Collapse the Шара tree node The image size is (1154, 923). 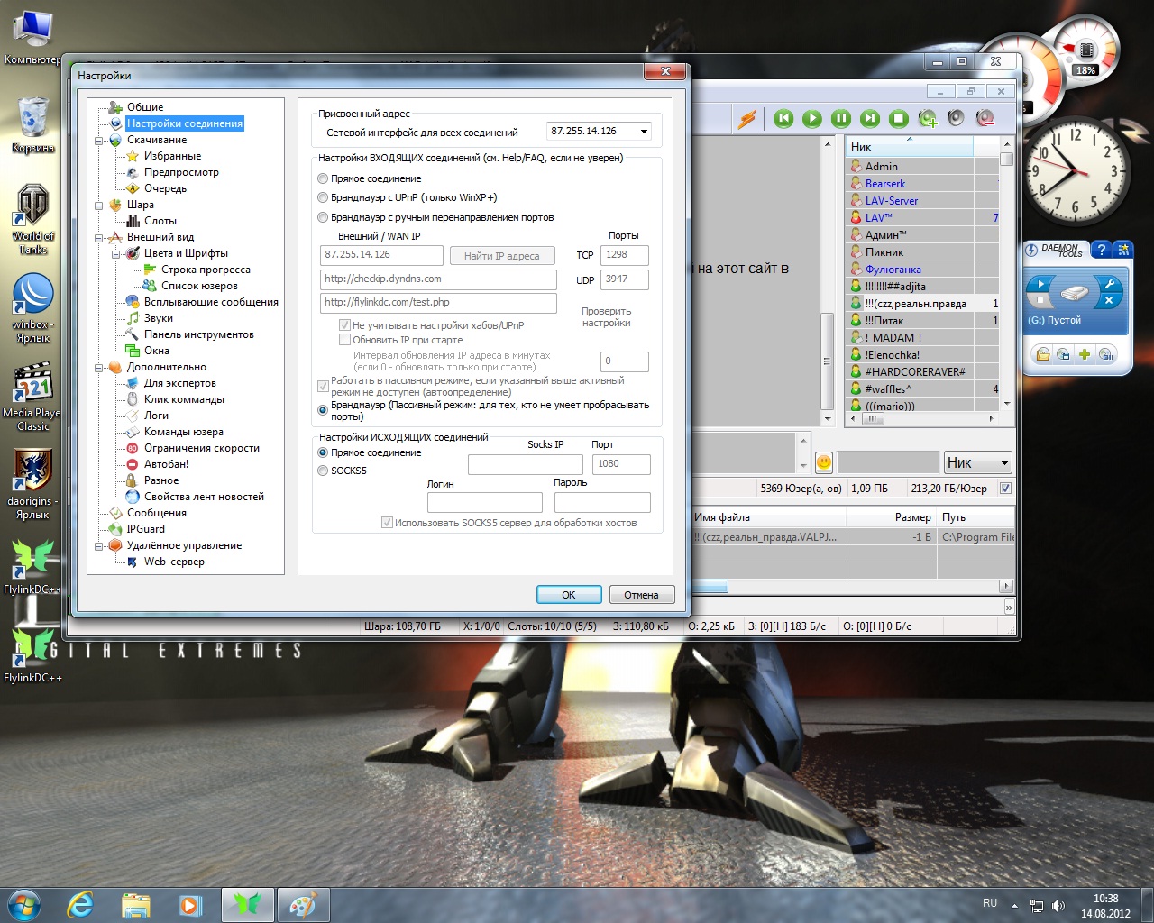(x=99, y=206)
